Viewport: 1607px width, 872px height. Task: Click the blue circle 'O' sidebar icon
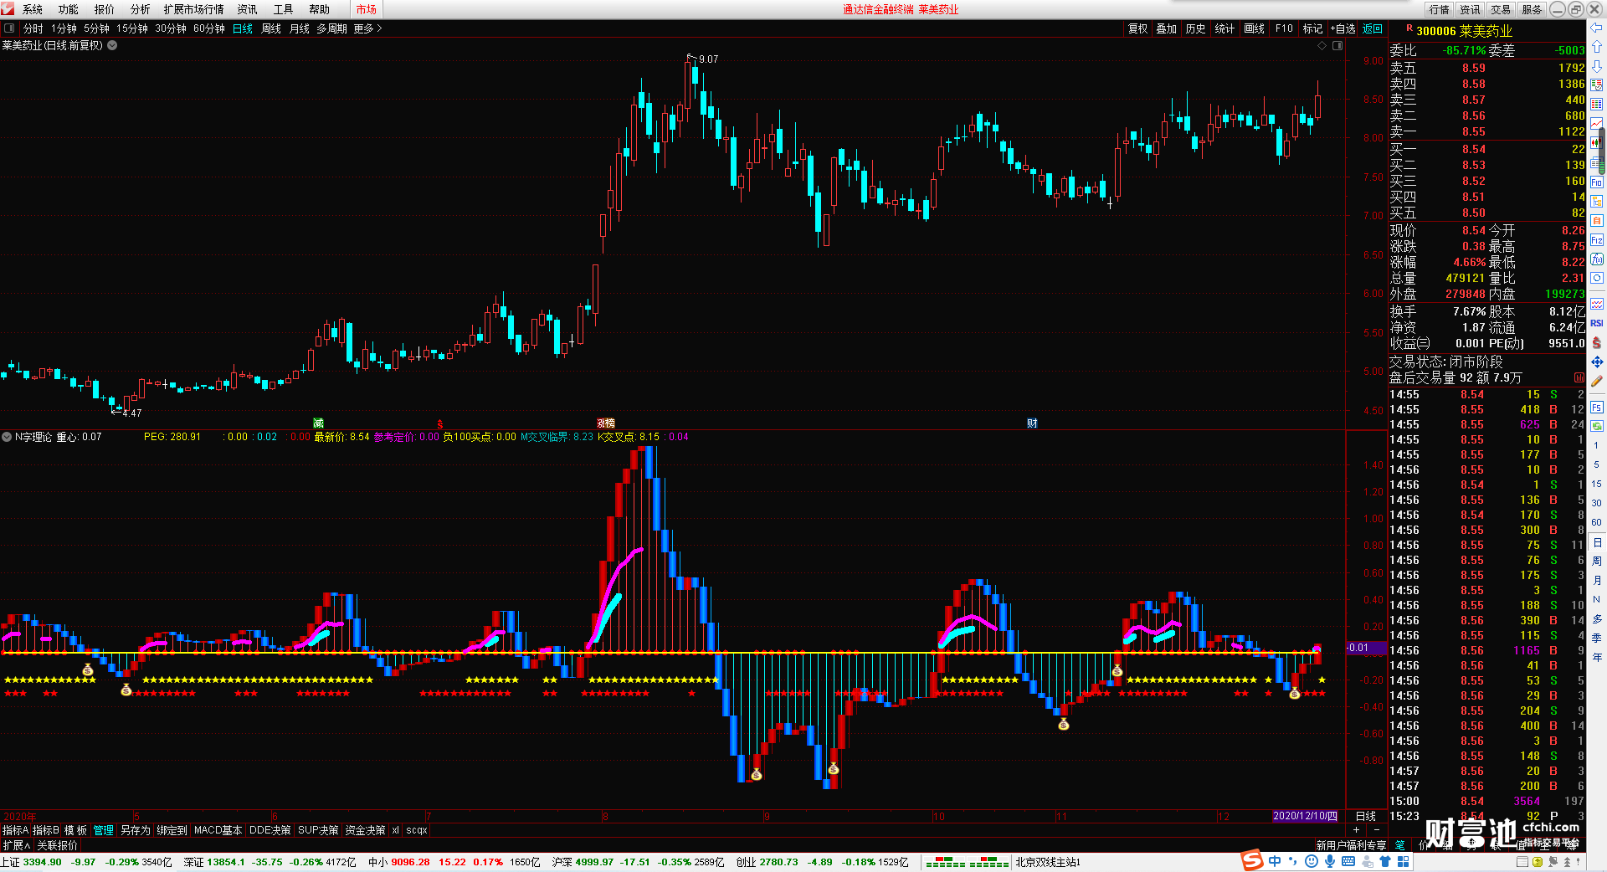pos(1597,279)
